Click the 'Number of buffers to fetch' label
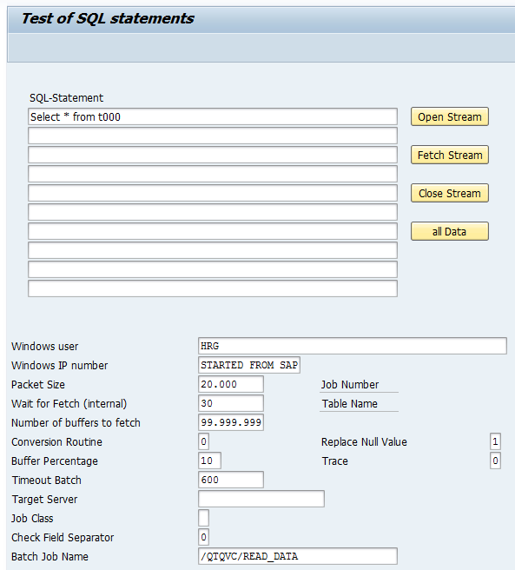 tap(76, 423)
